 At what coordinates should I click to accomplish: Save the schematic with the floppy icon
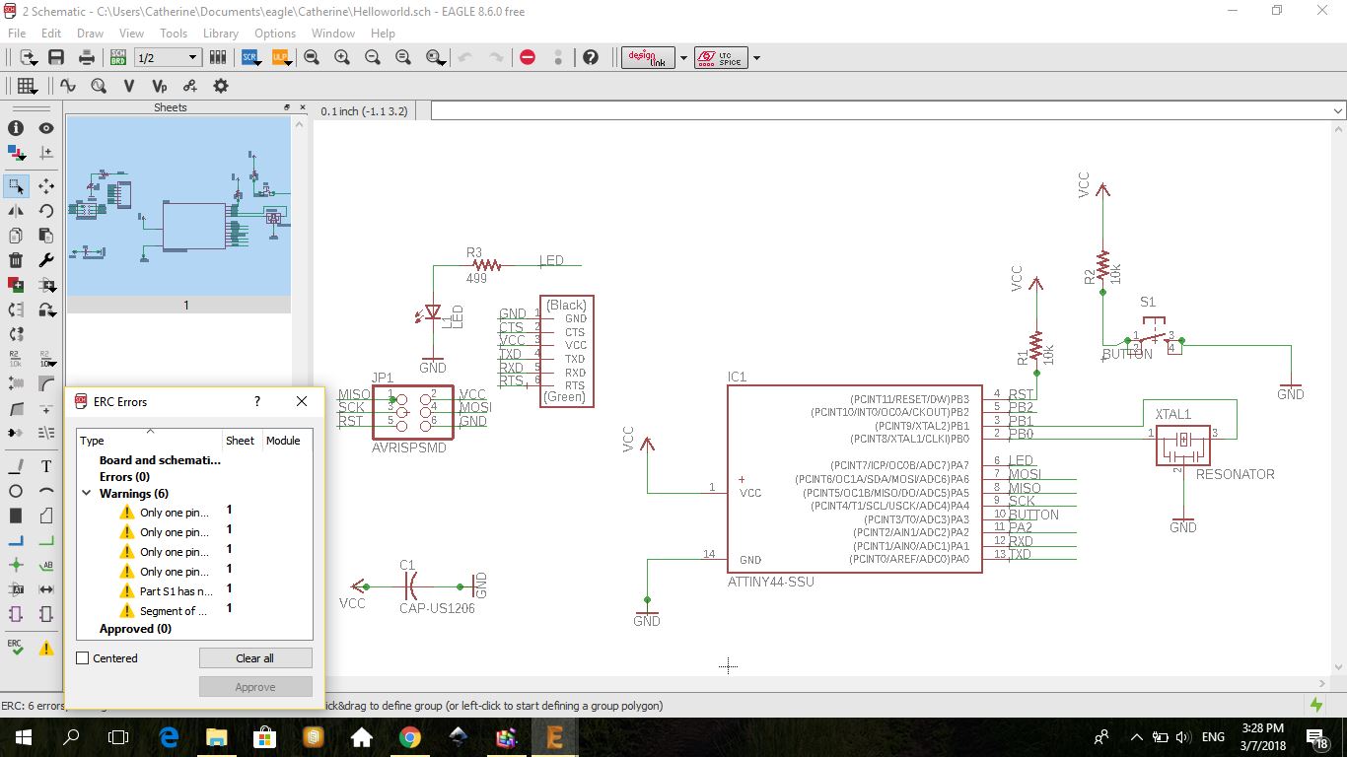tap(56, 57)
